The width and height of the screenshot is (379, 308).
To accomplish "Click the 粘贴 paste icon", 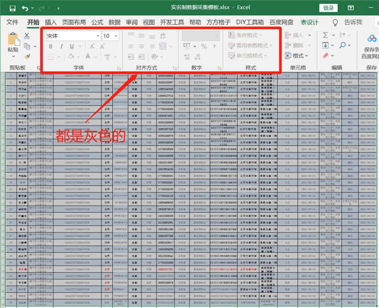I will pyautogui.click(x=13, y=39).
